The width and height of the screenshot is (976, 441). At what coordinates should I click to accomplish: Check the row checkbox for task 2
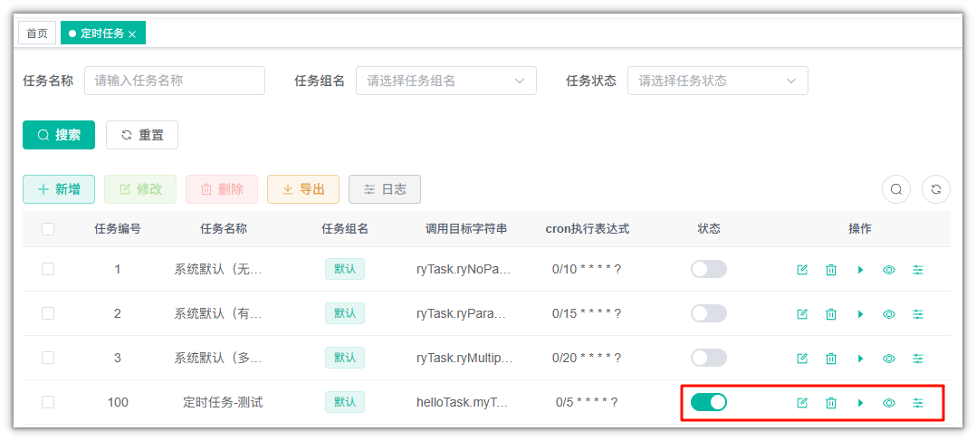coord(48,313)
